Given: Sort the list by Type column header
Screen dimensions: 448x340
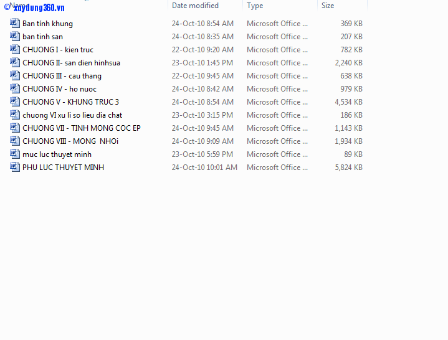Looking at the screenshot, I should 255,6.
